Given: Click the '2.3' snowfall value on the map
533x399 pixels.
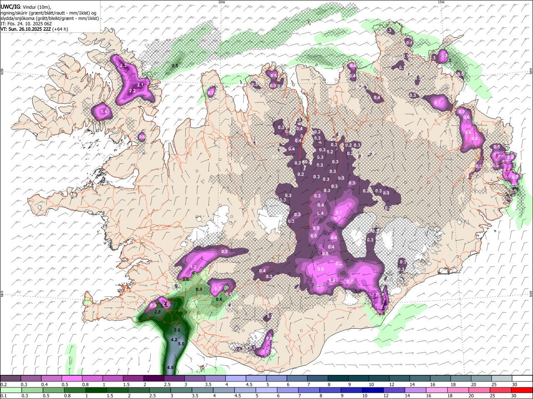Looking at the screenshot, I should click(123, 66).
